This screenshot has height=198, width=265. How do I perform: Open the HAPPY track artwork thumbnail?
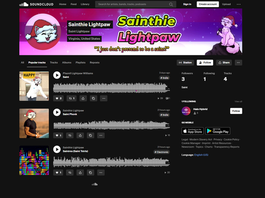click(x=34, y=86)
